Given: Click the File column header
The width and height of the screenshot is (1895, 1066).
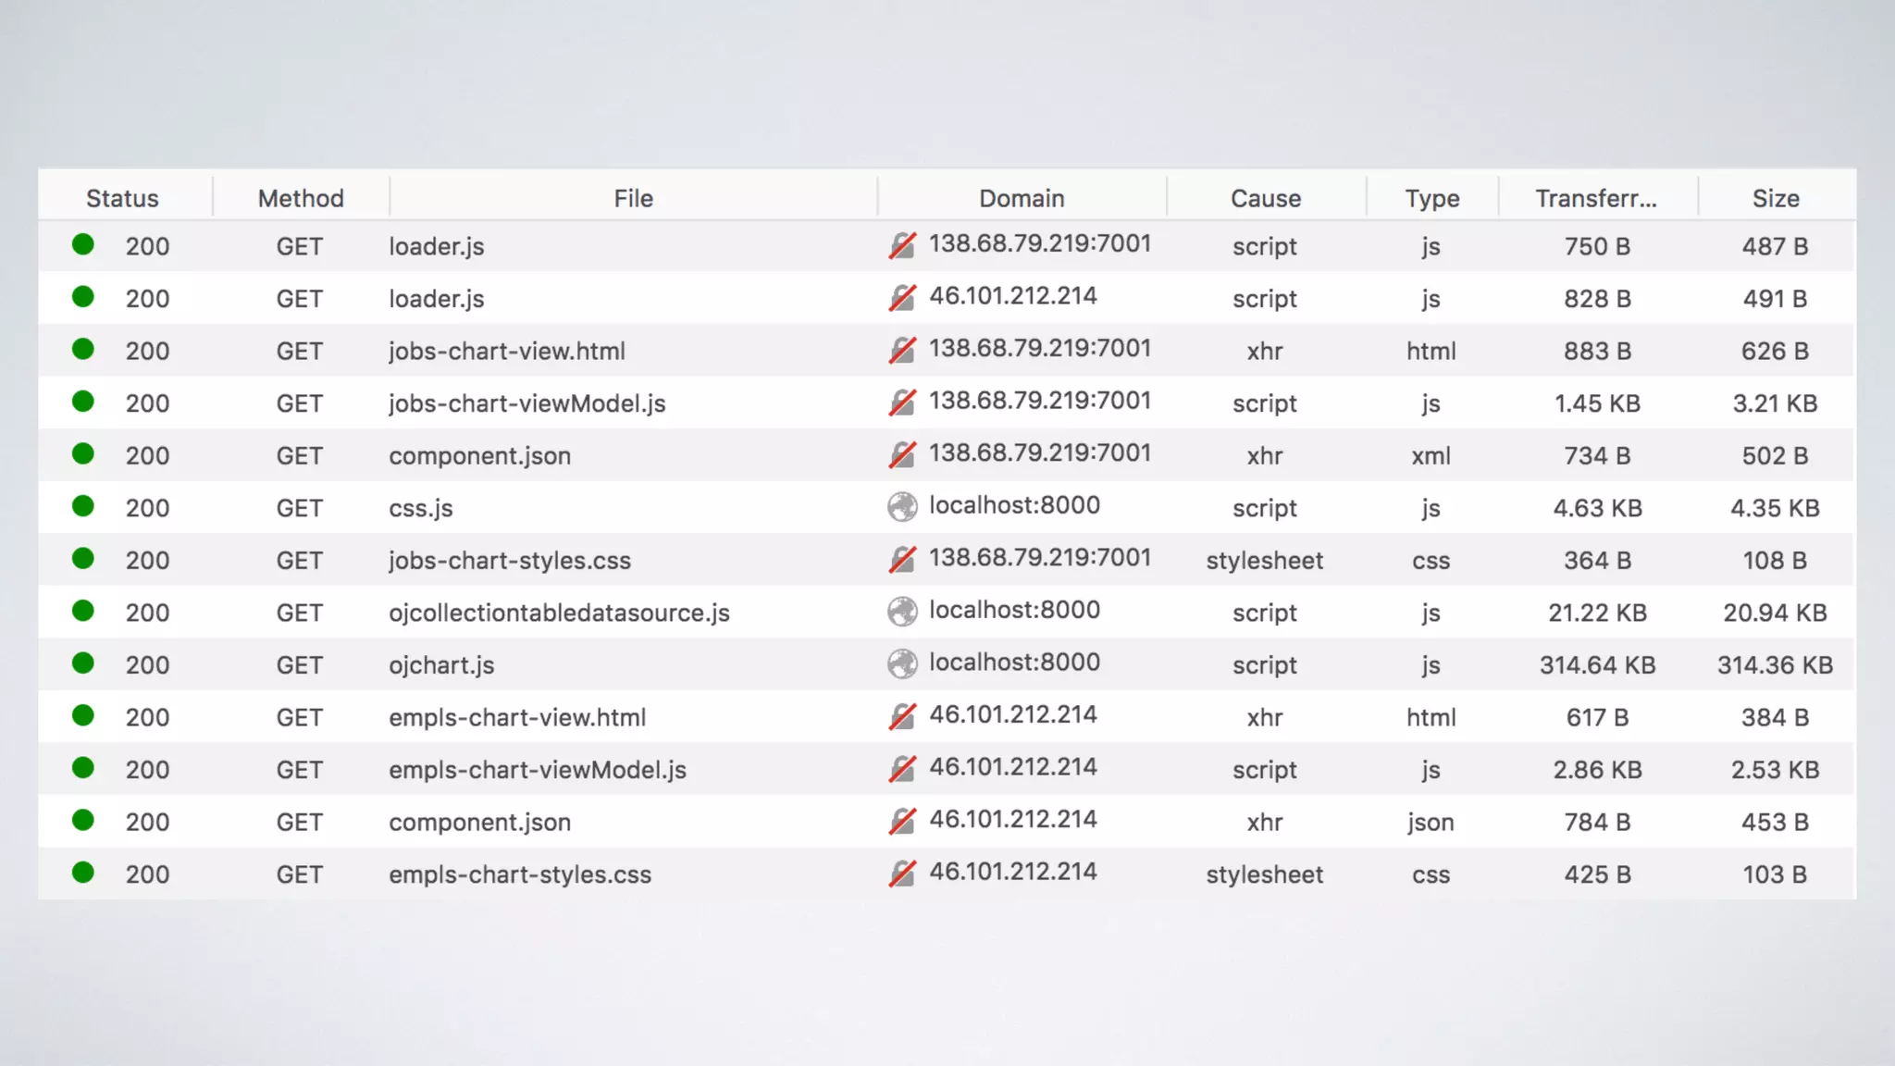Looking at the screenshot, I should (x=633, y=198).
